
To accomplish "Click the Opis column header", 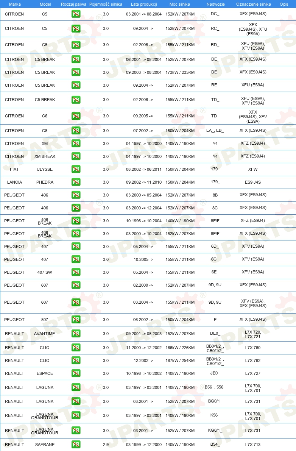I will point(284,4).
